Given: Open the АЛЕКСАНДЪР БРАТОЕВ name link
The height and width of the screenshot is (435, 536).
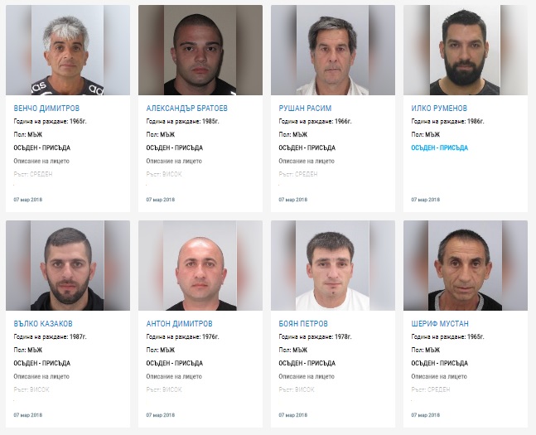Looking at the screenshot, I should coord(186,108).
